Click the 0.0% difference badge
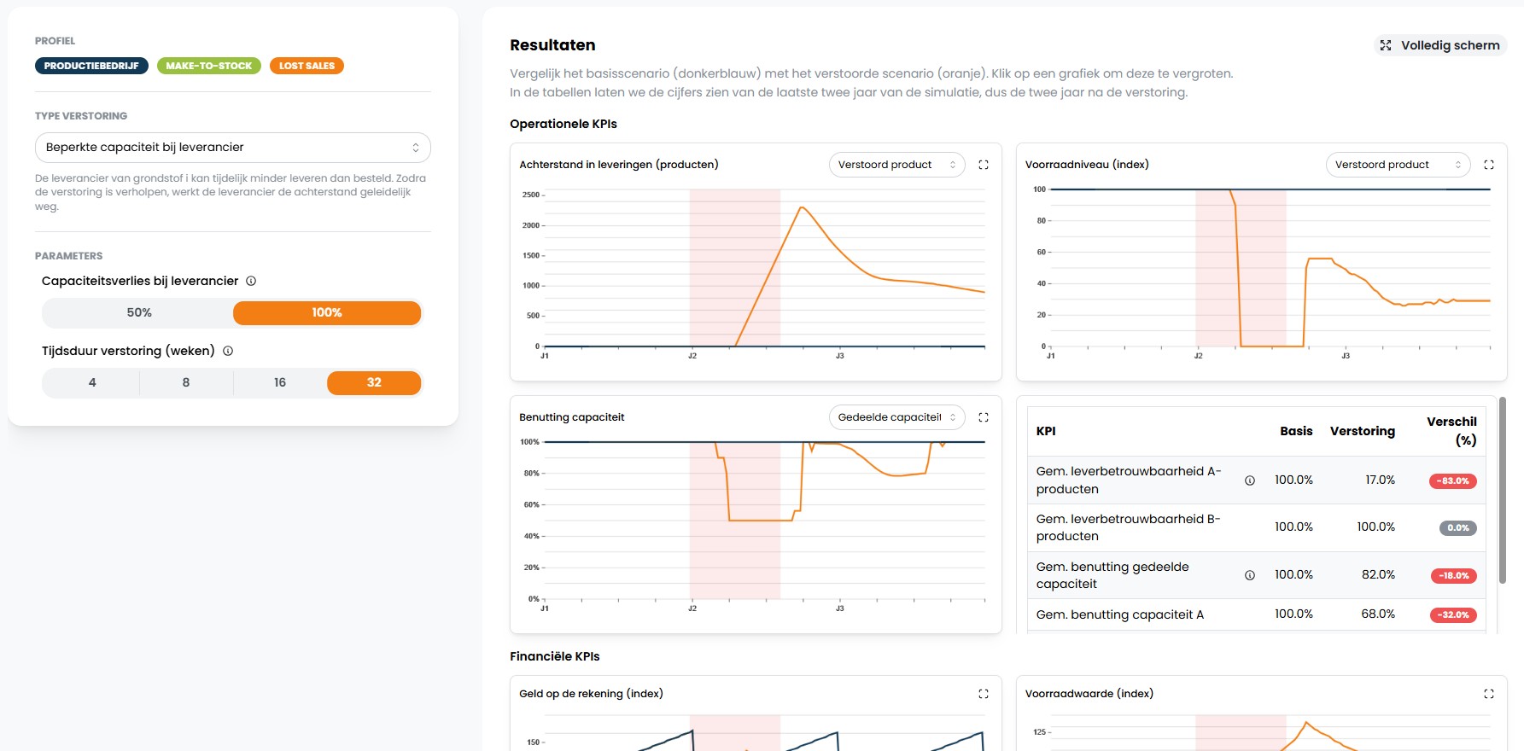The height and width of the screenshot is (751, 1524). click(1458, 528)
